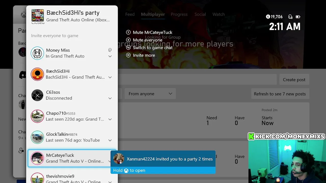Switch to the Progress tab

[x=179, y=14]
